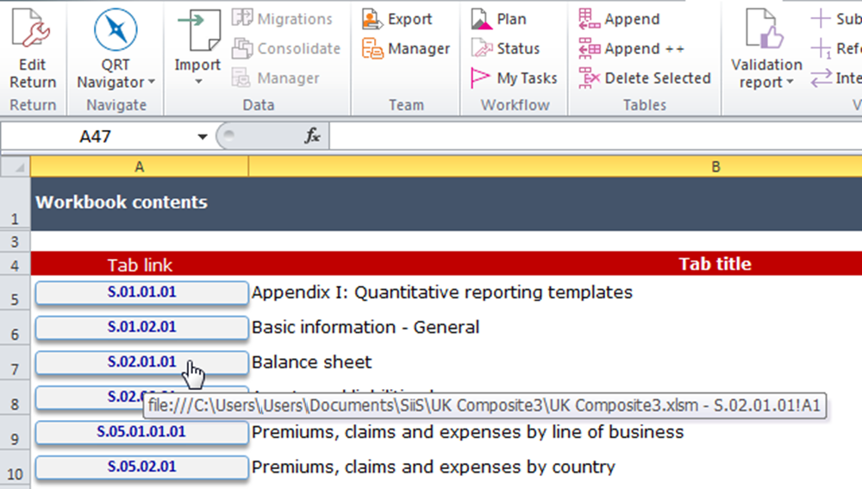Click the Append ++ icon
This screenshot has width=862, height=489.
[589, 48]
